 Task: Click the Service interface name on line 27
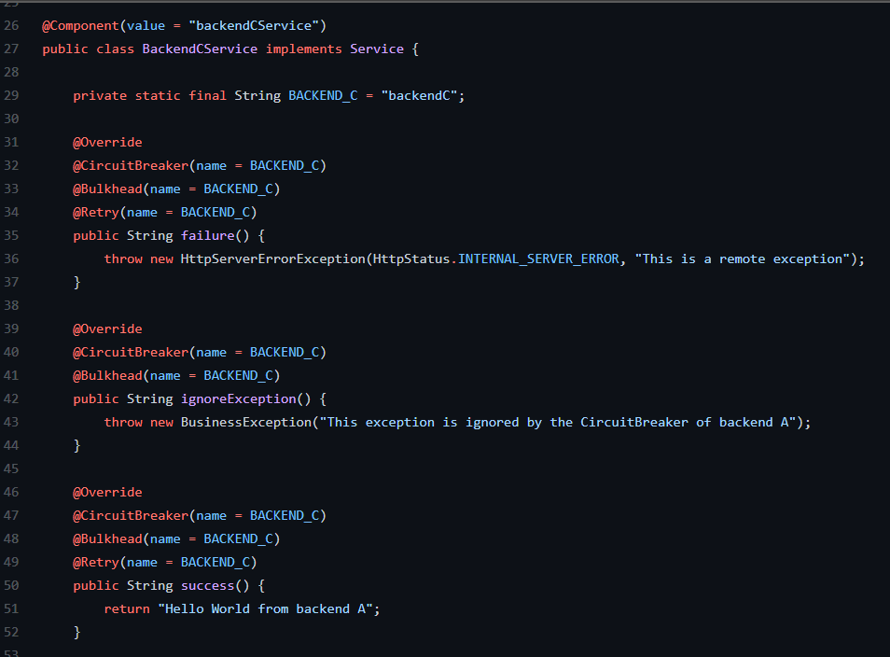[x=376, y=49]
